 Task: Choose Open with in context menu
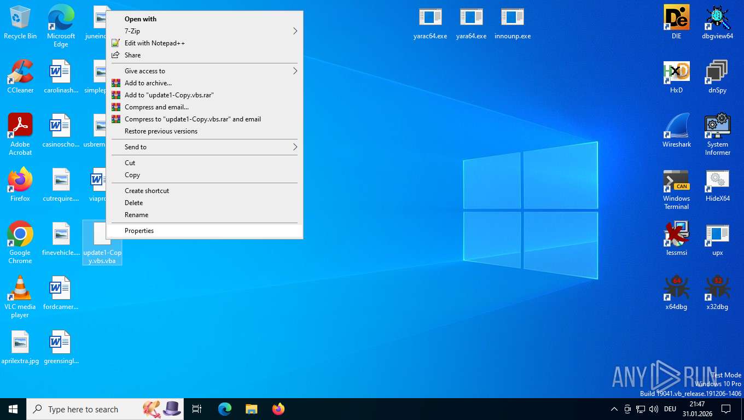205,19
